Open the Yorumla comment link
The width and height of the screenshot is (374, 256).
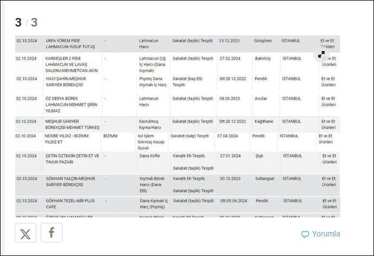[321, 234]
